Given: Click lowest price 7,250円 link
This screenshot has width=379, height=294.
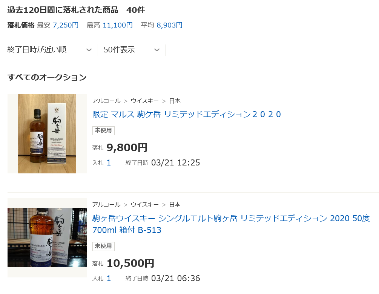Looking at the screenshot, I should [x=66, y=25].
